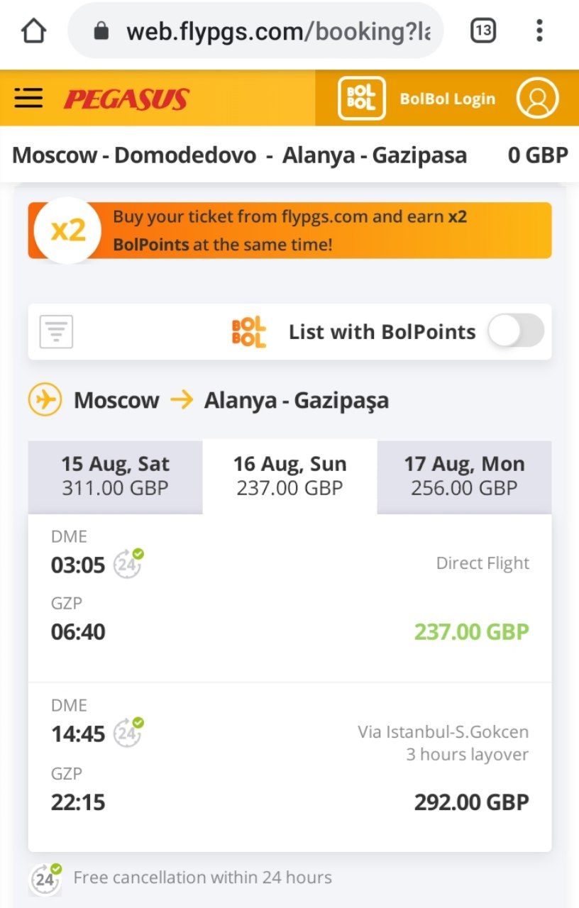Open the flight filter icon
The height and width of the screenshot is (908, 579).
(x=56, y=332)
